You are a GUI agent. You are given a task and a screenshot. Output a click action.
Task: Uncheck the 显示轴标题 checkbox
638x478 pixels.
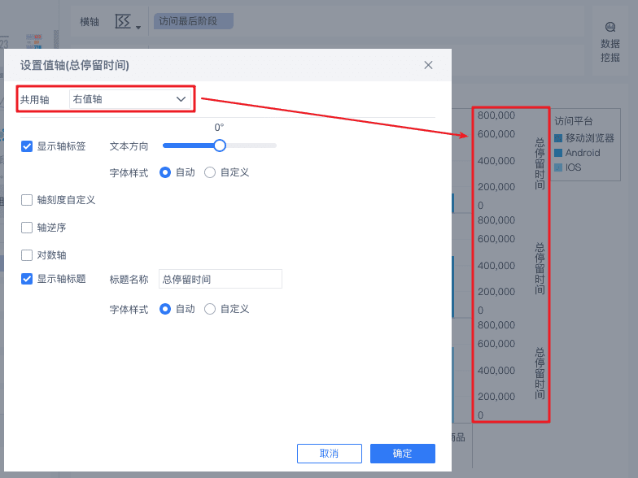[27, 279]
